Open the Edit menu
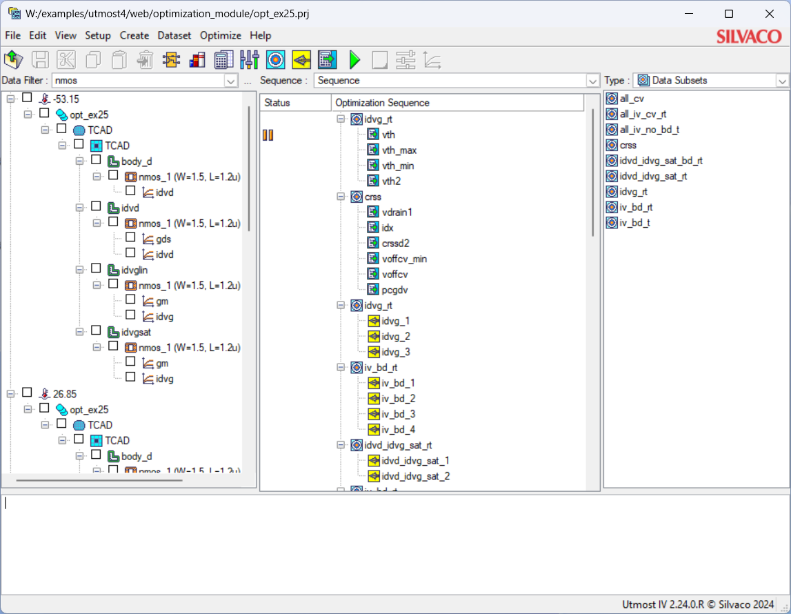 37,35
